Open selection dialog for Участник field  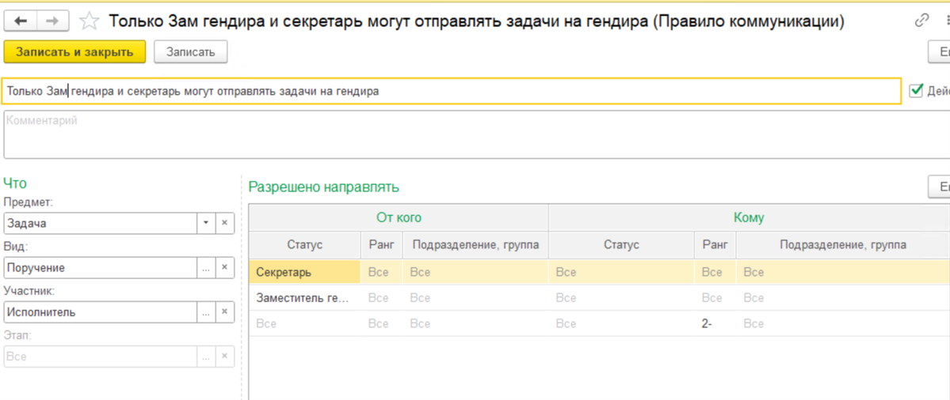coord(206,312)
